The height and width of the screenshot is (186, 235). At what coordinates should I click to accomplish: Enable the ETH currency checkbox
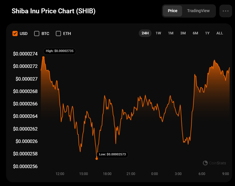(58, 34)
